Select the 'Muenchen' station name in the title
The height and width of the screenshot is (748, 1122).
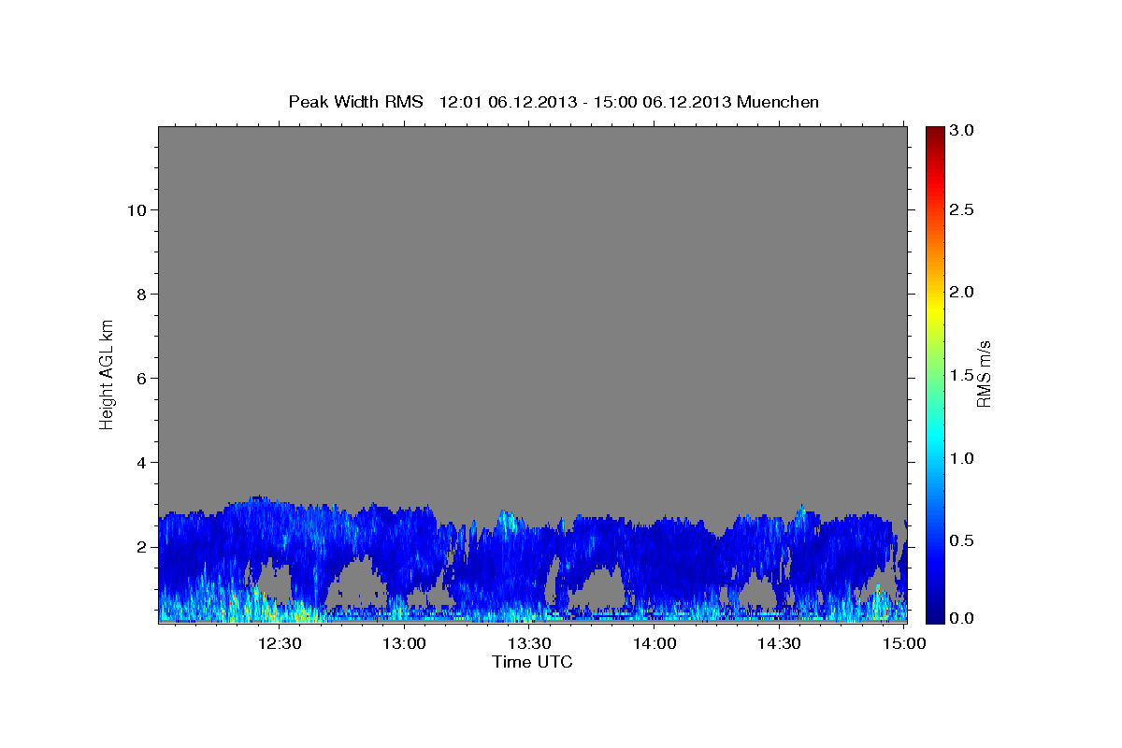pyautogui.click(x=778, y=102)
